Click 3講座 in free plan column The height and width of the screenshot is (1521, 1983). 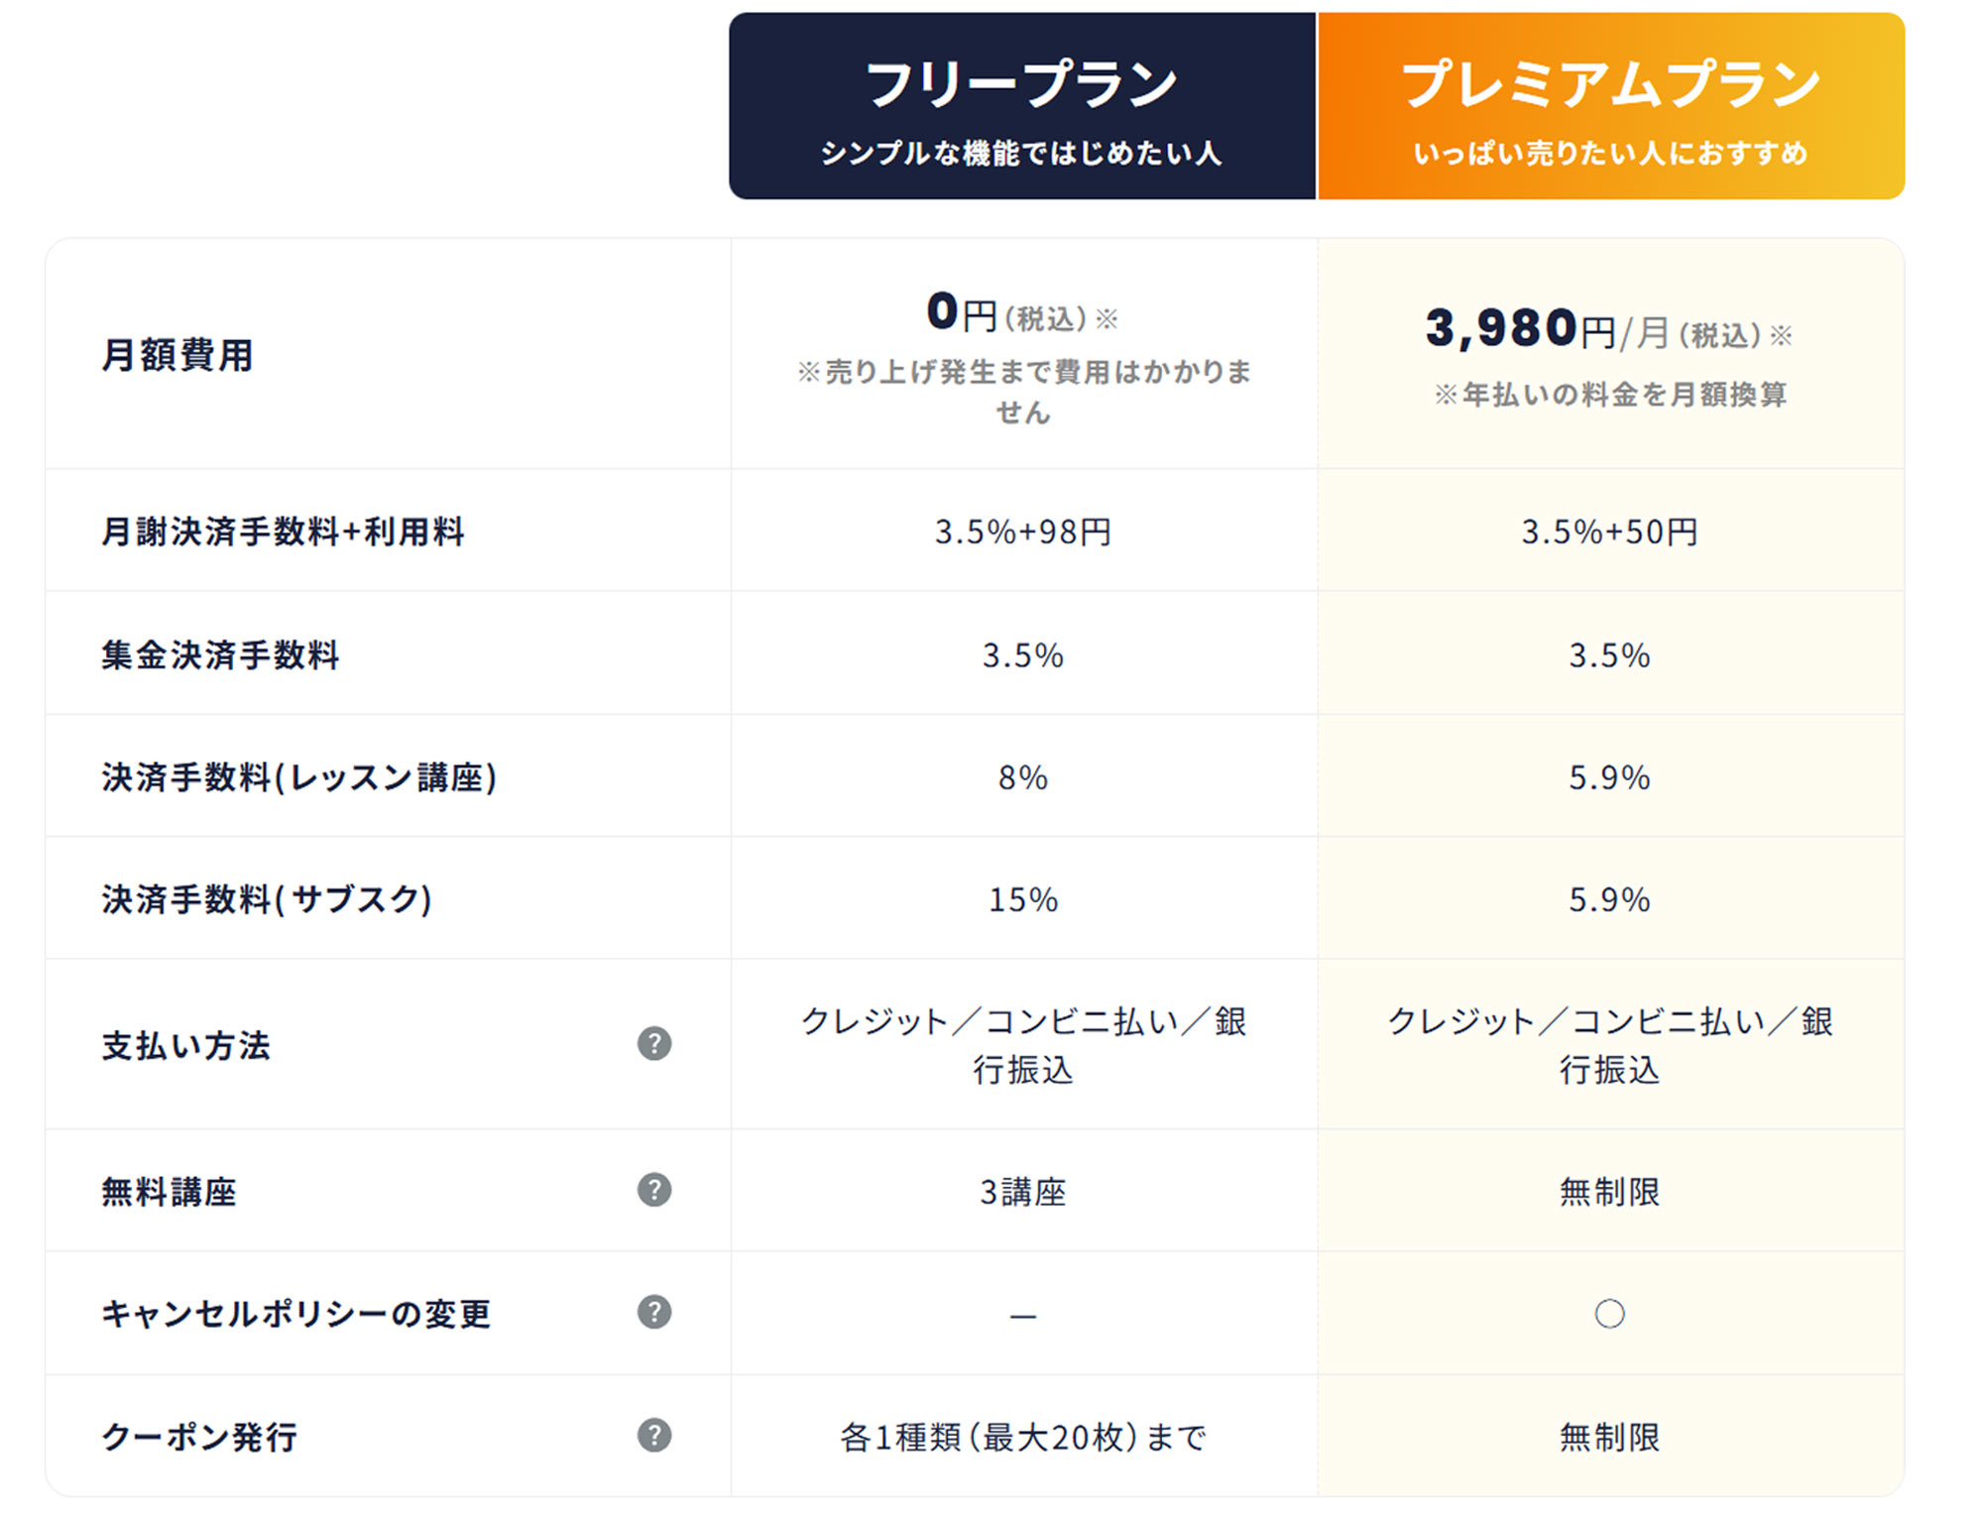point(1023,1191)
